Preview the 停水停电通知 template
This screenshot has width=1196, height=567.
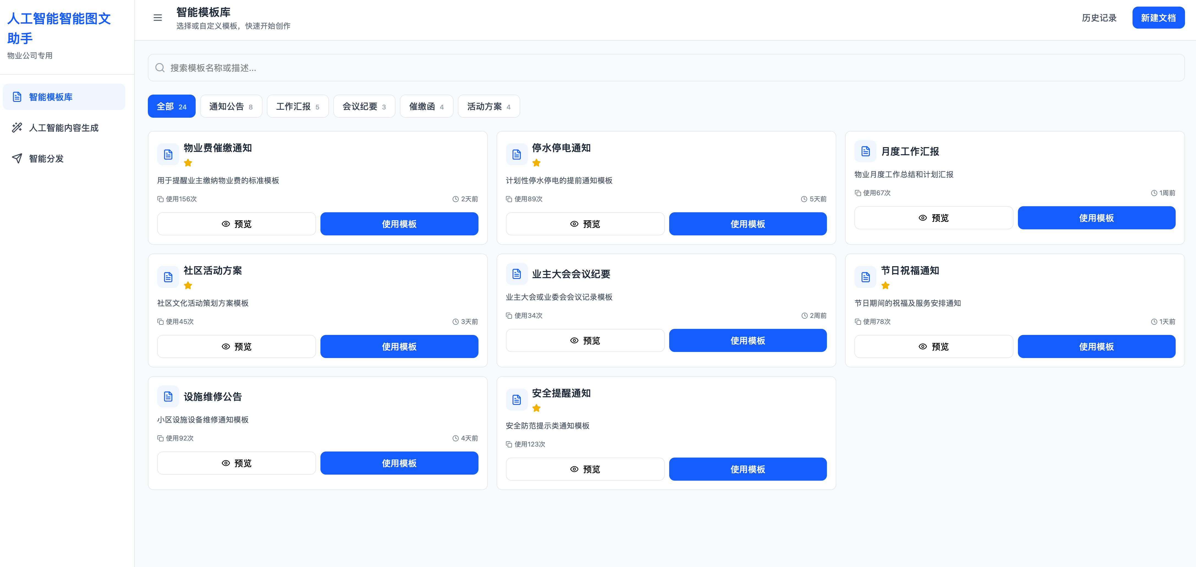585,224
